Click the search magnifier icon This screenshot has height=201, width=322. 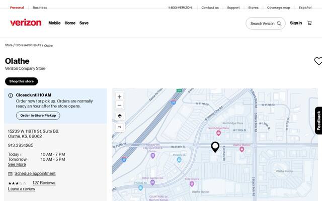pyautogui.click(x=279, y=24)
